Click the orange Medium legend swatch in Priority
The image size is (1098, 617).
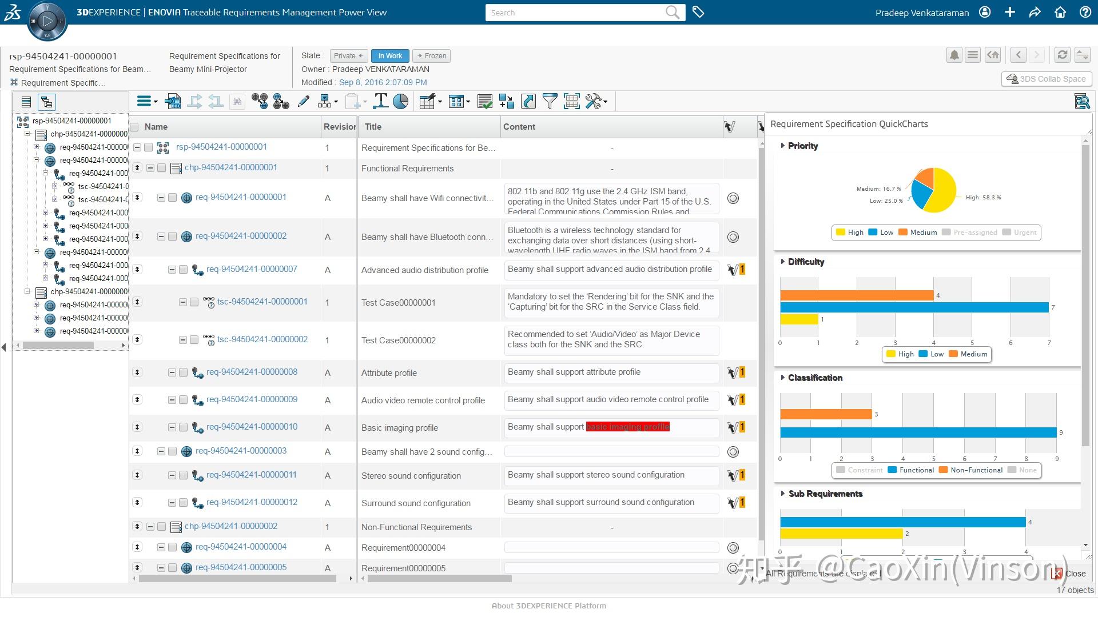(903, 233)
